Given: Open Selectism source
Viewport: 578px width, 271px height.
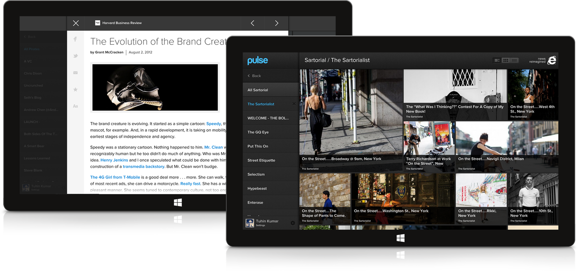Looking at the screenshot, I should tap(270, 174).
